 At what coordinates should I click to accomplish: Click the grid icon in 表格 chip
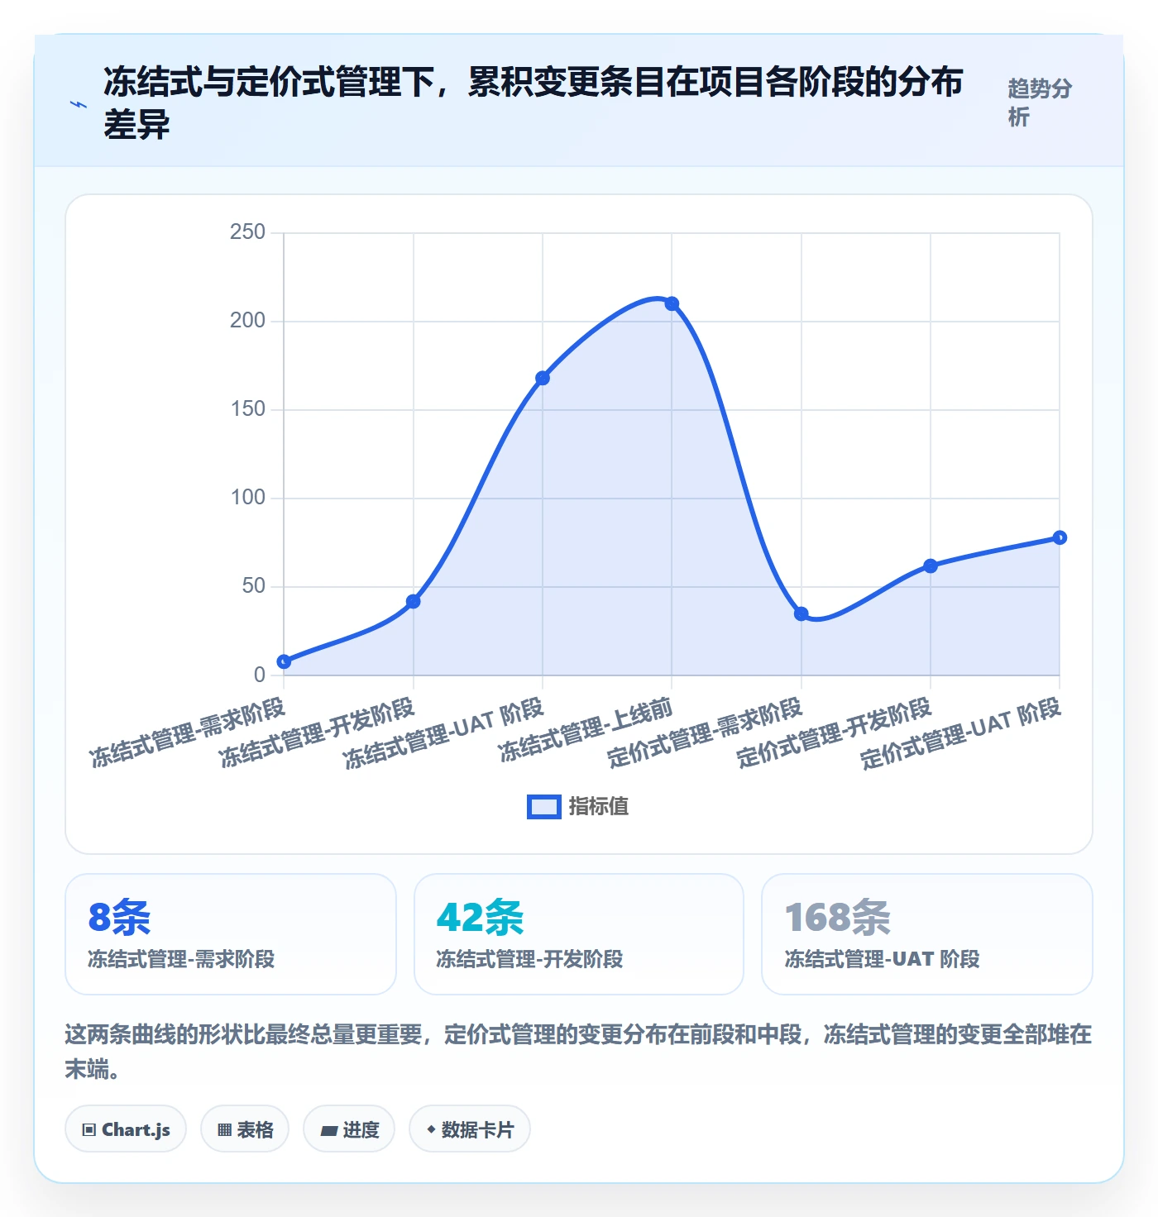224,1130
